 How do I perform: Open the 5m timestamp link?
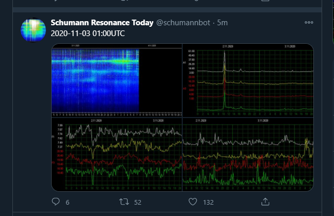(x=222, y=23)
